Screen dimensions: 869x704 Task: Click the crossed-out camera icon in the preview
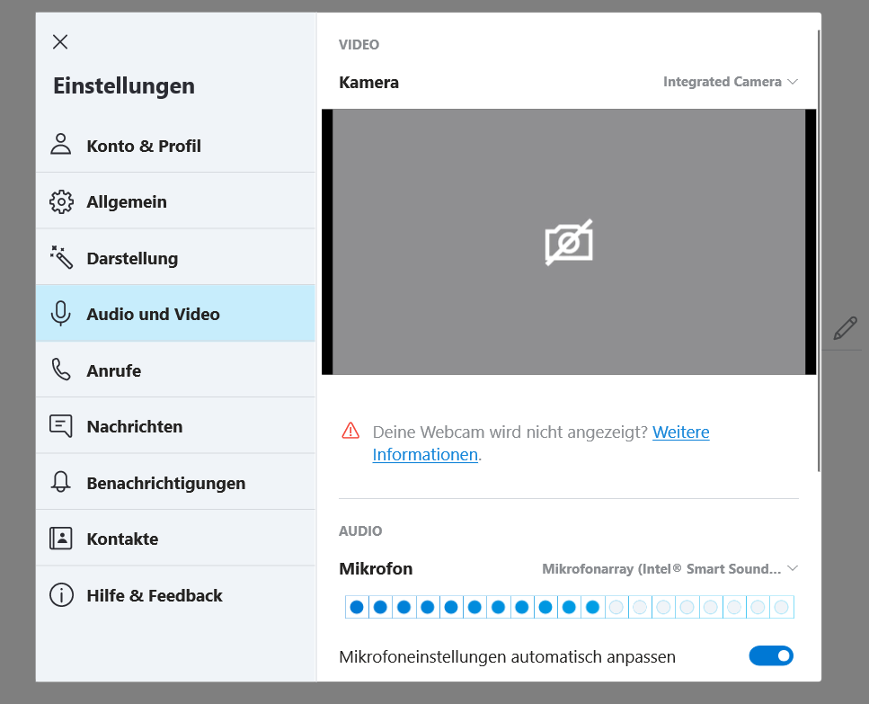[569, 242]
